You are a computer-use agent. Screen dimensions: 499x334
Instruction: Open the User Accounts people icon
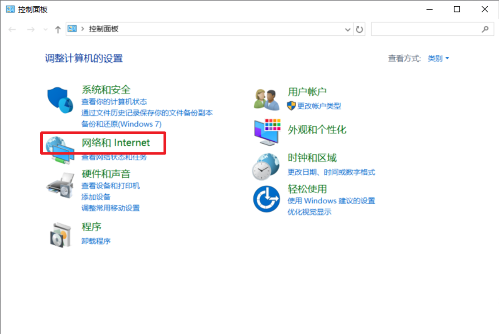click(x=266, y=99)
